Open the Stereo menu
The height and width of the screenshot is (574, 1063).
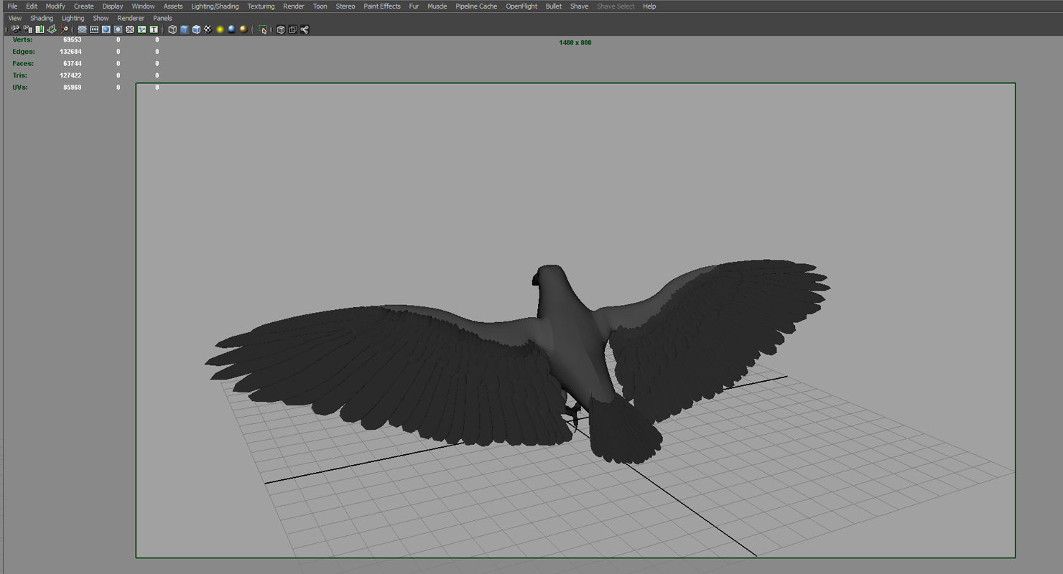(x=345, y=6)
